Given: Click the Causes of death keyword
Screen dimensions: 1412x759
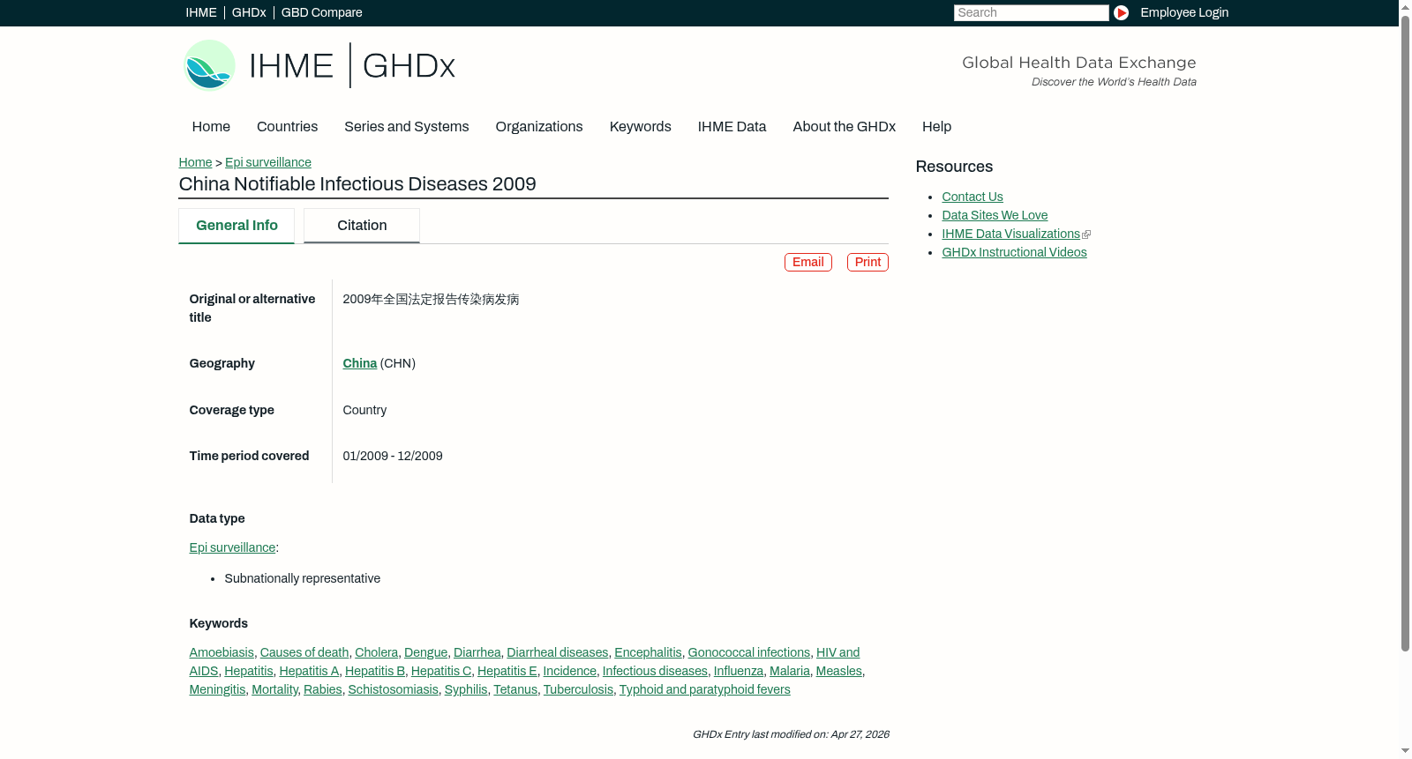Looking at the screenshot, I should click(x=304, y=652).
